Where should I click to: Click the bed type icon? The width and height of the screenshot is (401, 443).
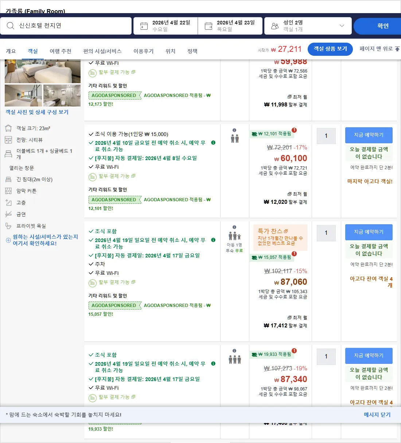tap(8, 154)
